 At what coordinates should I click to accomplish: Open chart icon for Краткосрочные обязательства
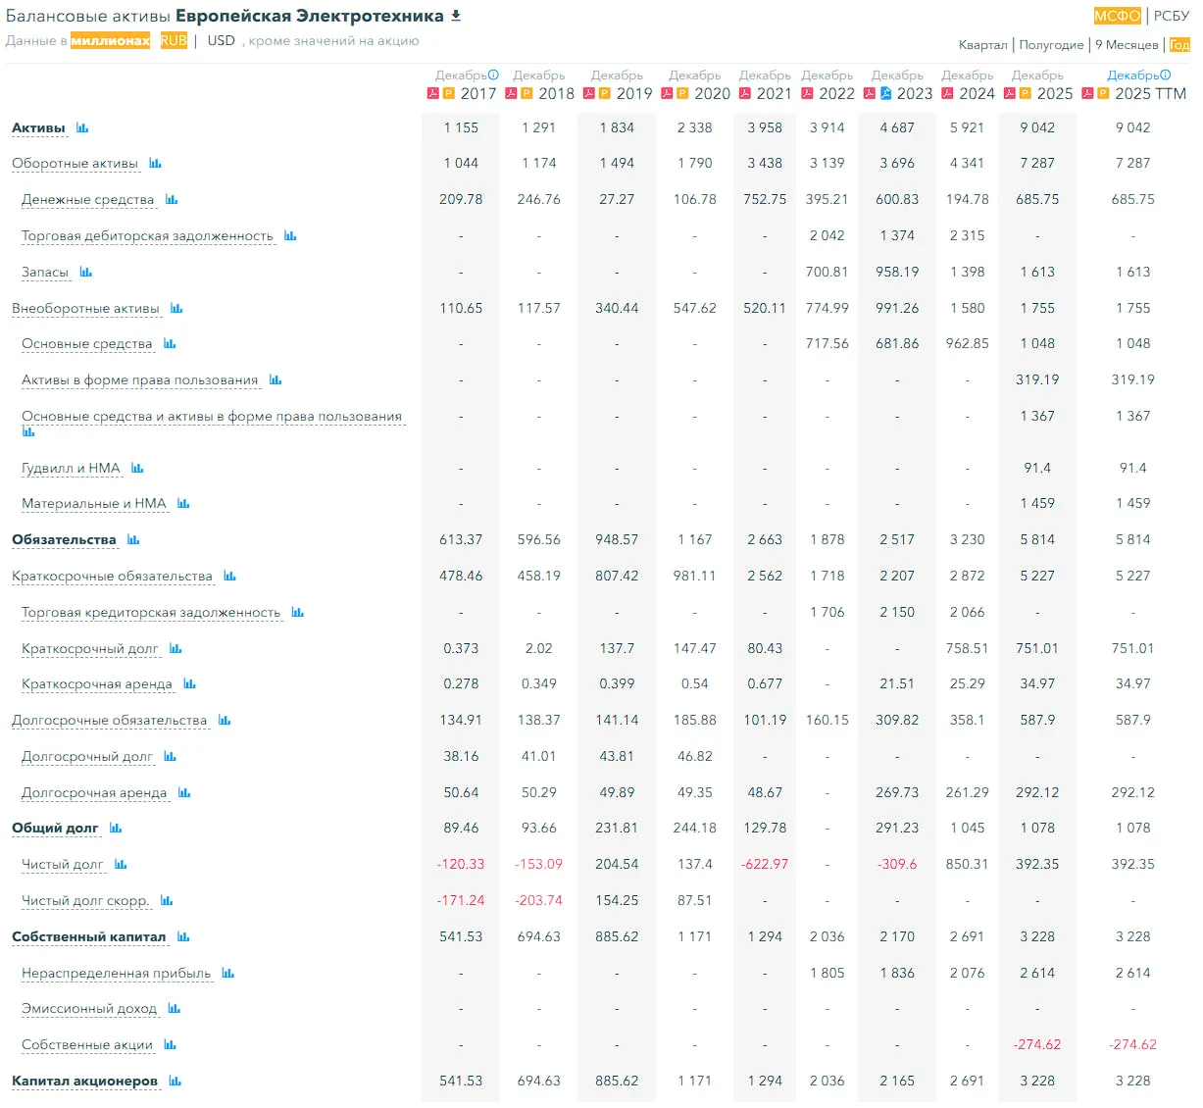[229, 577]
